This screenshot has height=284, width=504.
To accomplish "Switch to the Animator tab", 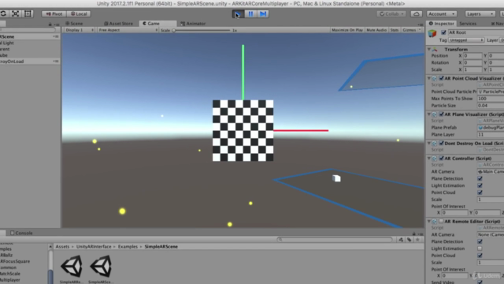I will 193,24.
